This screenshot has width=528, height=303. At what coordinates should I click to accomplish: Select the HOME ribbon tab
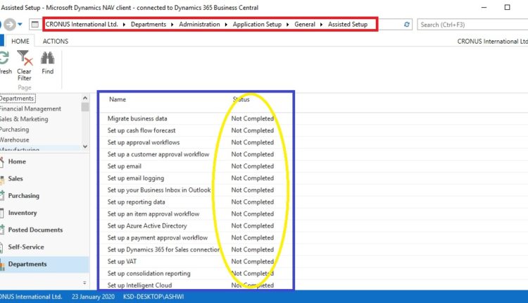coord(20,42)
